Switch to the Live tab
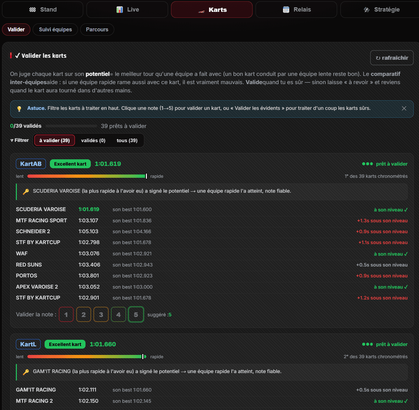Screen dimensions: 419x410 tap(127, 10)
